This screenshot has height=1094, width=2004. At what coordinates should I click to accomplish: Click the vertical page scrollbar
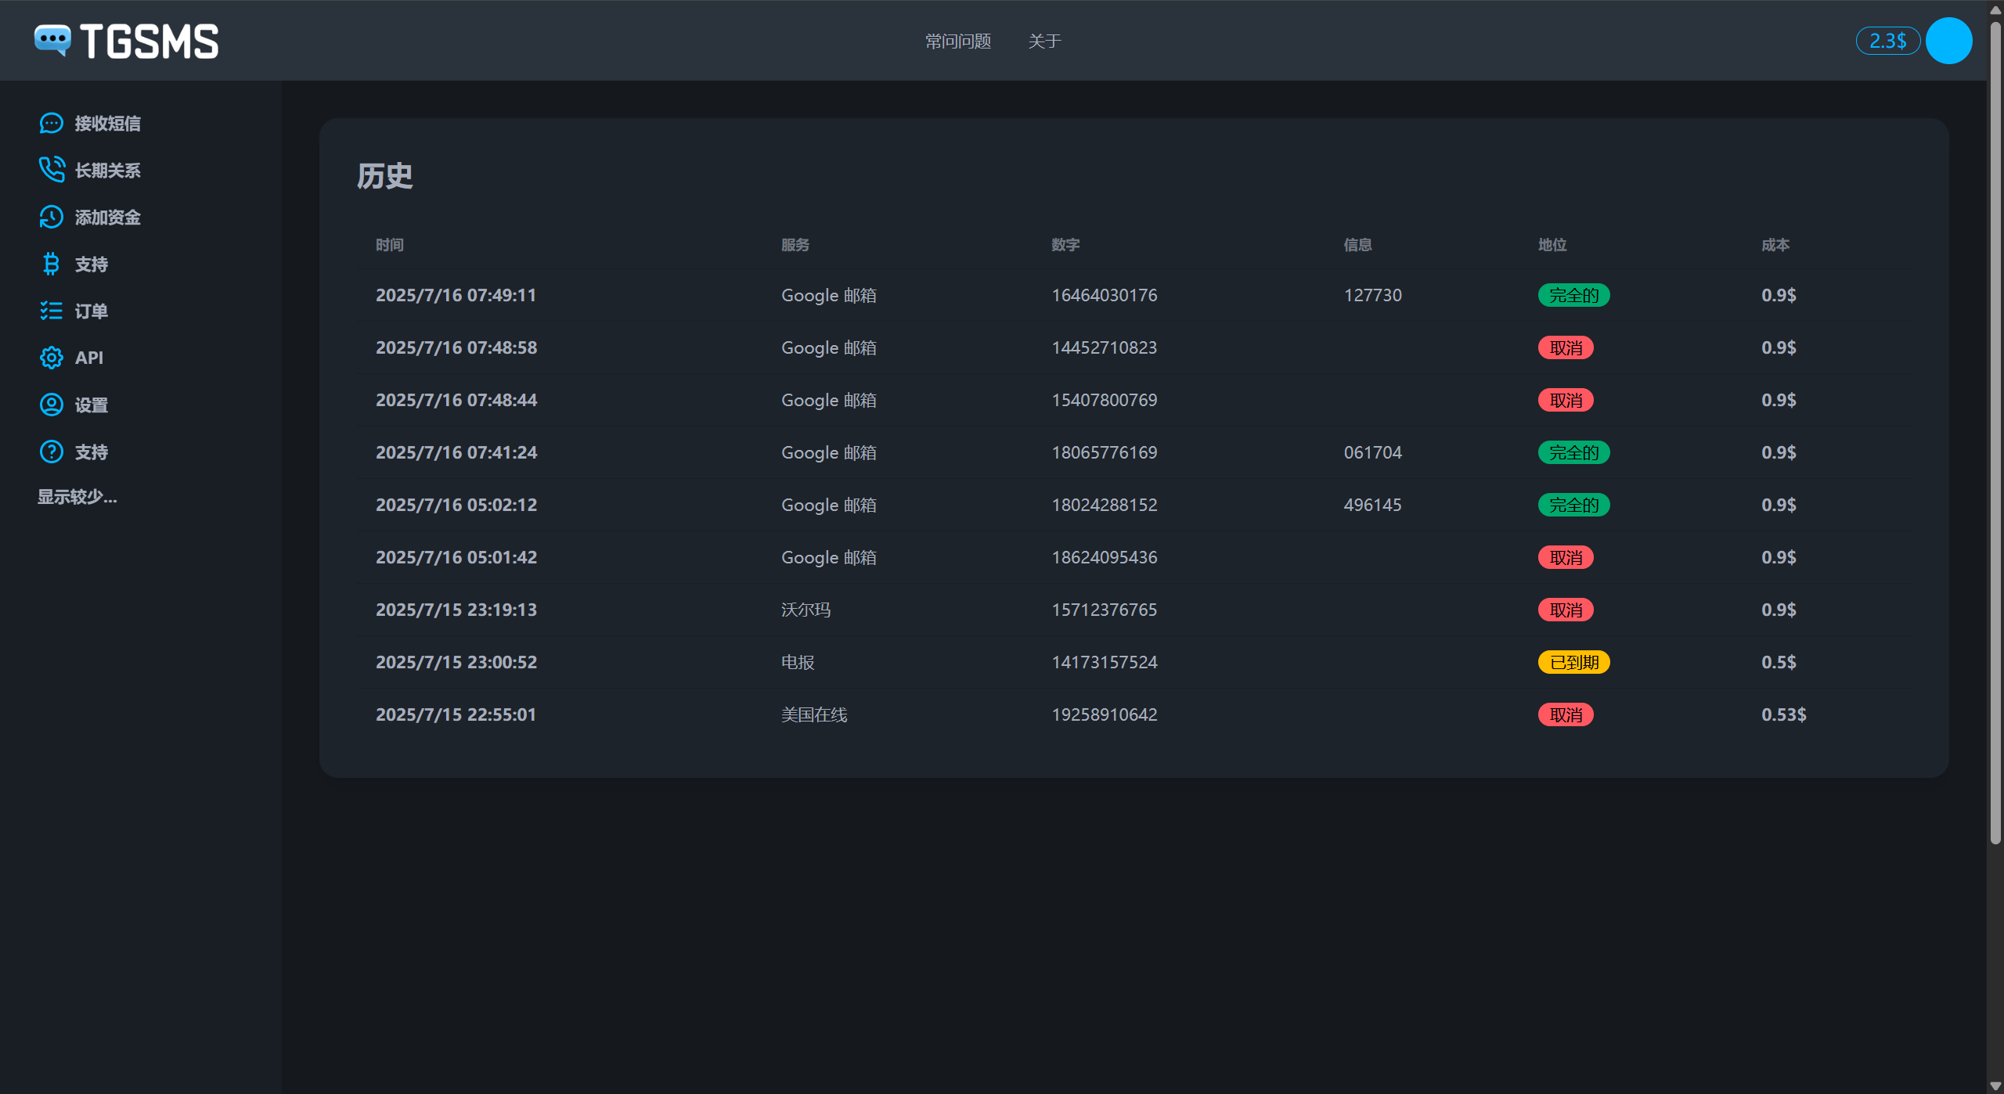coord(1995,430)
